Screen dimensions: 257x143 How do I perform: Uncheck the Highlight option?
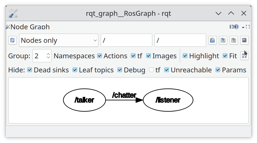(185, 56)
